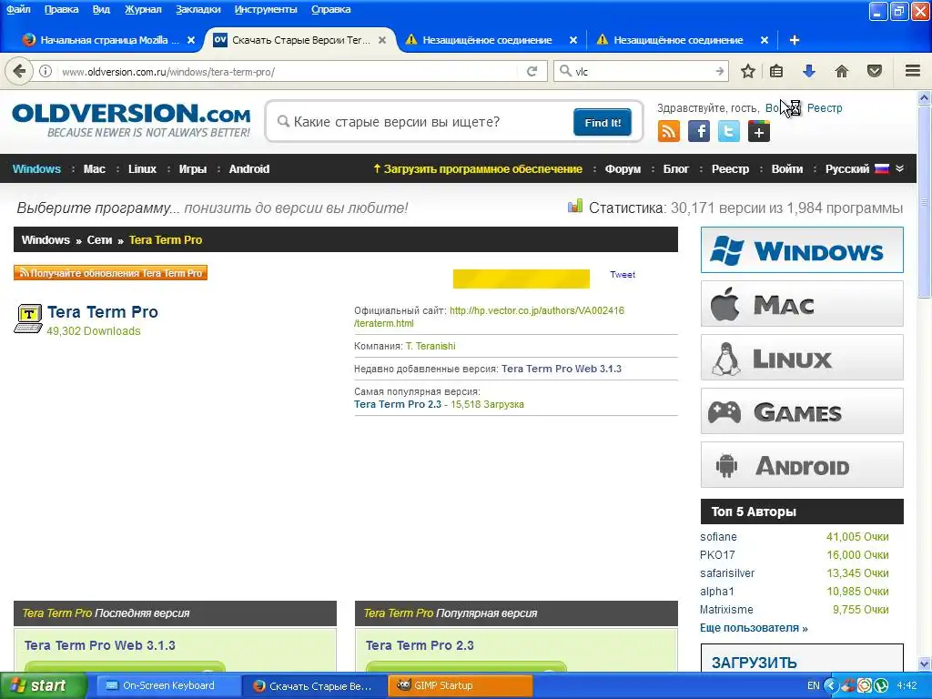The width and height of the screenshot is (932, 699).
Task: Open the Инструменты menu
Action: (266, 9)
